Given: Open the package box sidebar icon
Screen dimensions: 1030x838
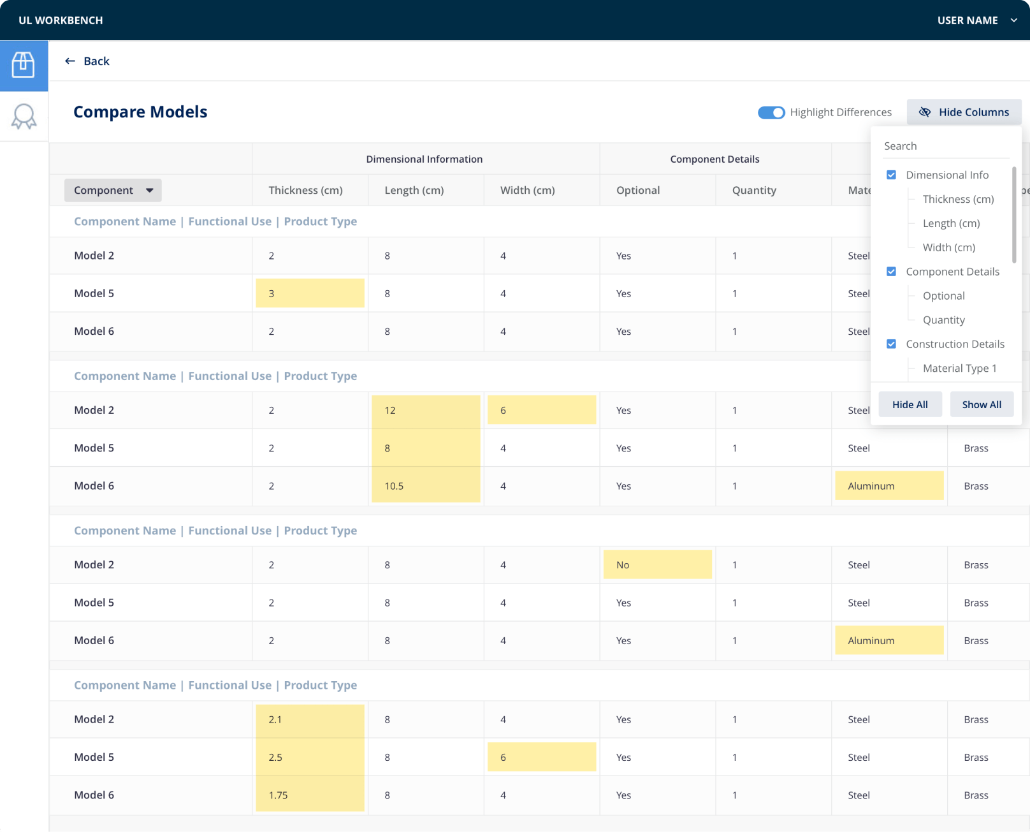Looking at the screenshot, I should (x=24, y=65).
